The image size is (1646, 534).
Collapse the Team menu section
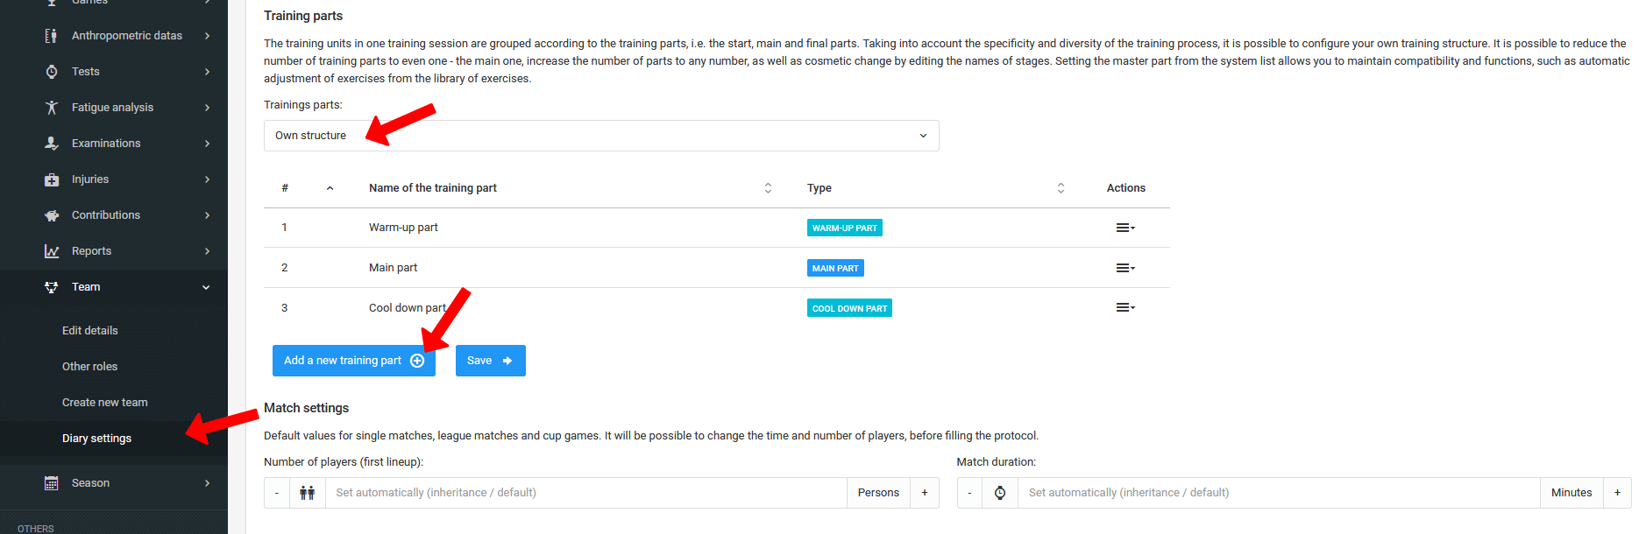206,287
